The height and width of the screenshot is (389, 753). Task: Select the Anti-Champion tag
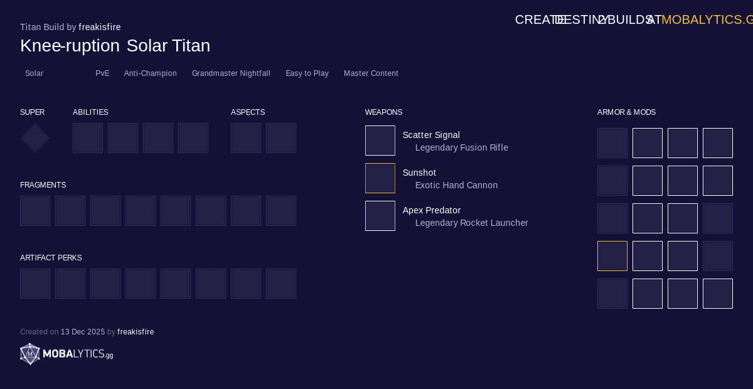point(150,73)
